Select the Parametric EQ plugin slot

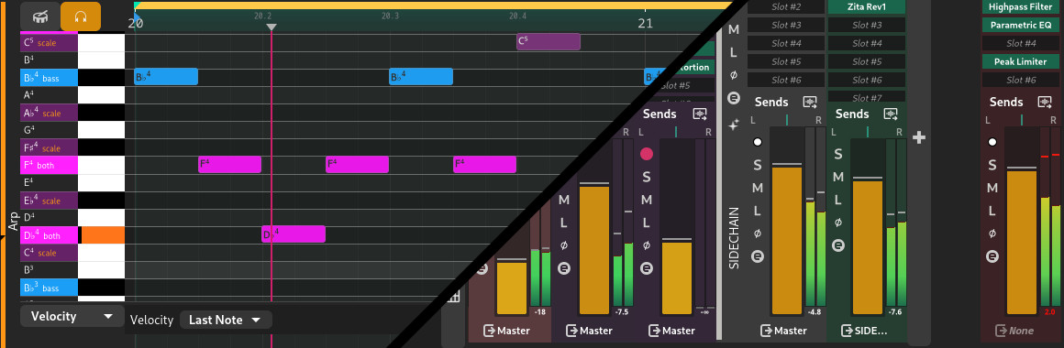pos(1021,25)
